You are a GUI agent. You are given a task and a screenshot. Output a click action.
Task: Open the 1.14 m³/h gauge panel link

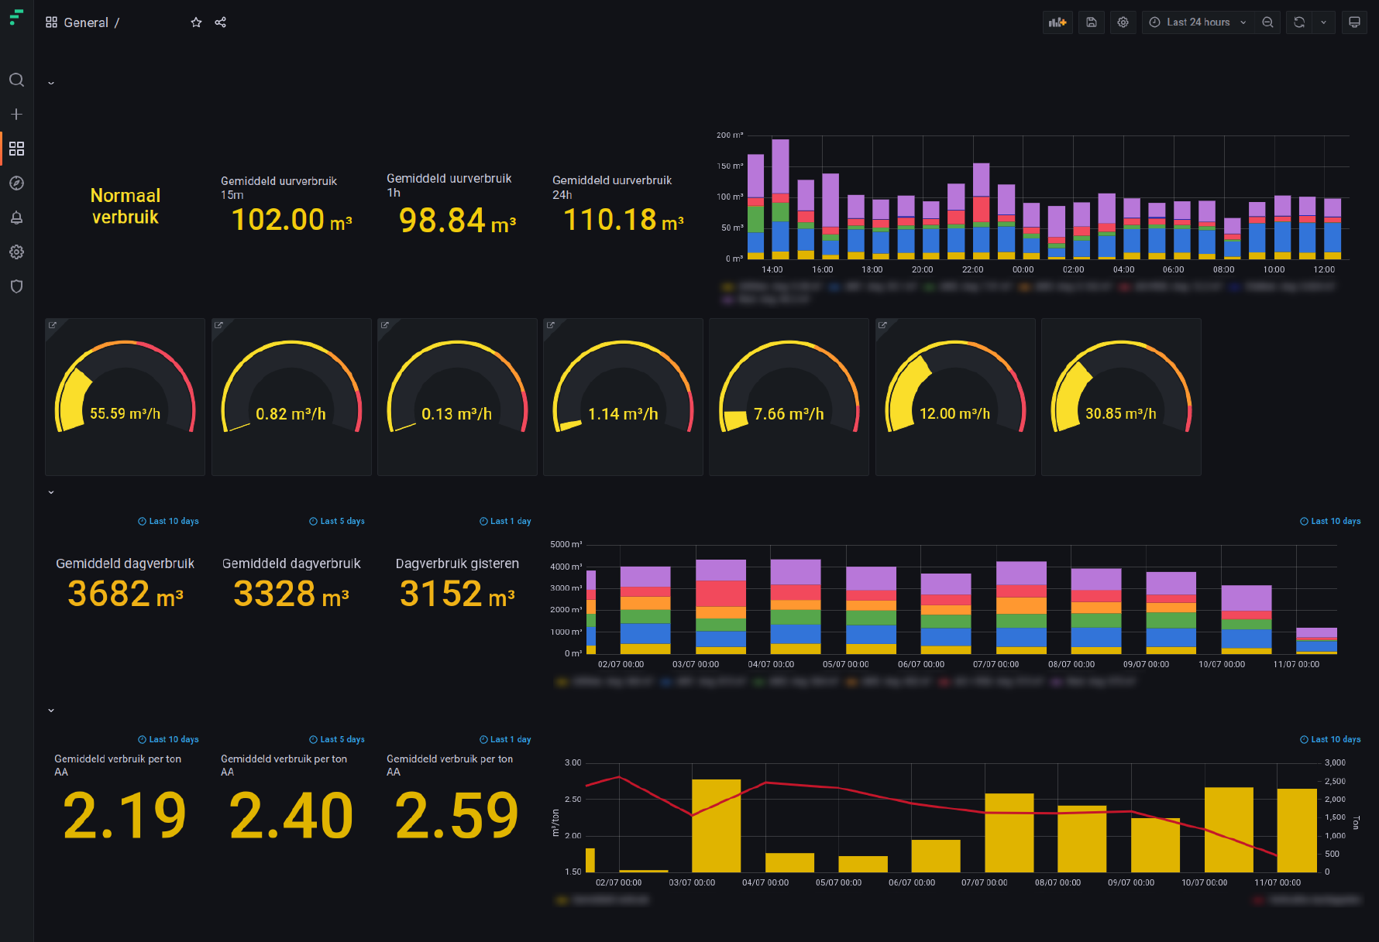[551, 325]
